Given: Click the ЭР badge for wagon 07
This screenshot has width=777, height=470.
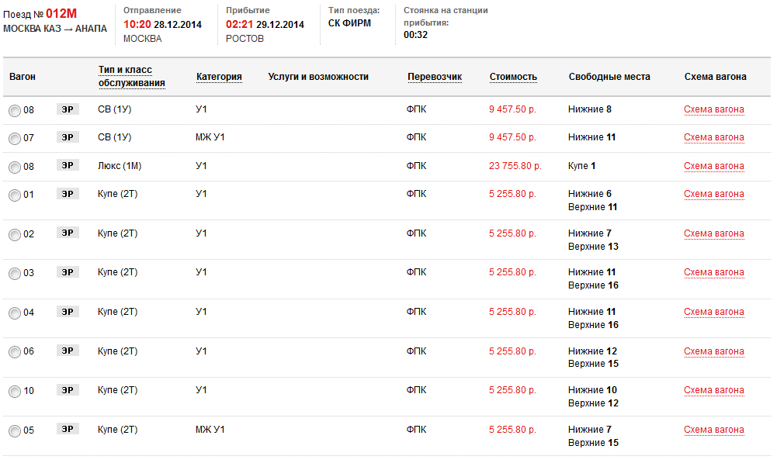Looking at the screenshot, I should click(68, 137).
